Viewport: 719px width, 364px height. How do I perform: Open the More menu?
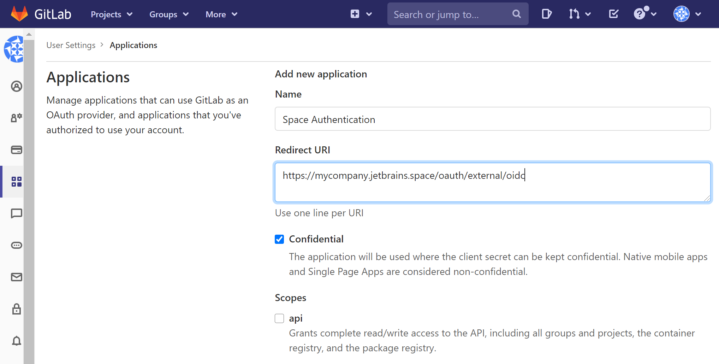click(221, 14)
